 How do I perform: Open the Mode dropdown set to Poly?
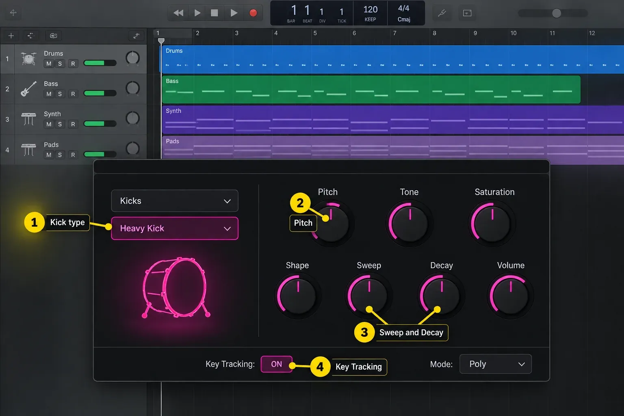[496, 364]
